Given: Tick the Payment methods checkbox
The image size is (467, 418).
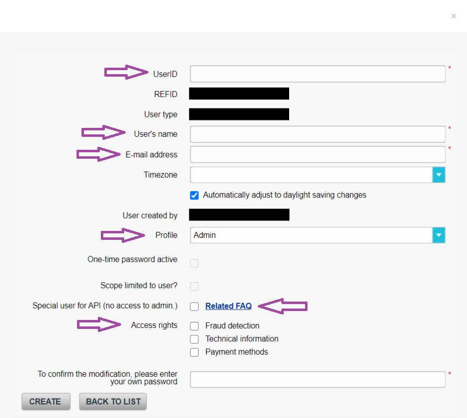Looking at the screenshot, I should point(194,352).
